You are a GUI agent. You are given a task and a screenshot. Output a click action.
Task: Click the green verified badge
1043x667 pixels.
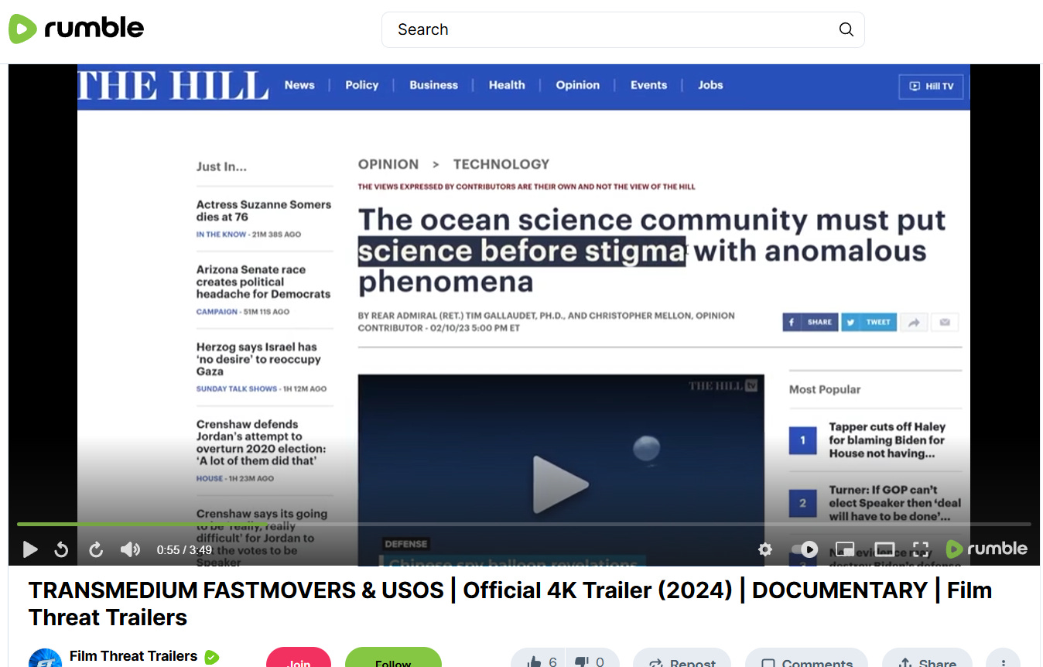coord(211,658)
